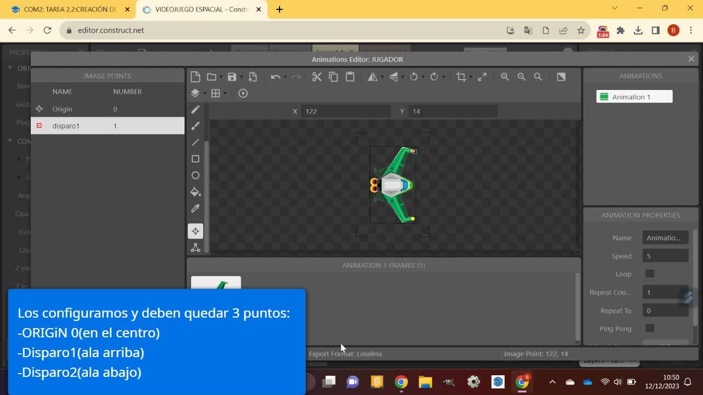Pick the Eyedropper color picker tool
Image resolution: width=703 pixels, height=395 pixels.
point(196,208)
